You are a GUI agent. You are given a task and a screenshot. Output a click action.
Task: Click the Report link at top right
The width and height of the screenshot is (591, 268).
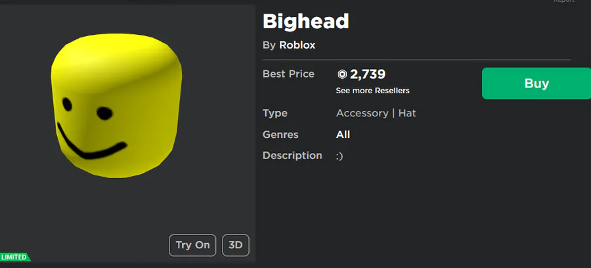point(563,1)
